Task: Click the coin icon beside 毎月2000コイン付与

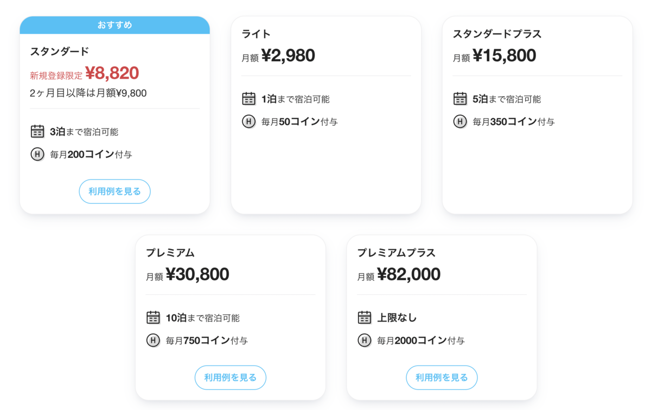Action: coord(364,341)
